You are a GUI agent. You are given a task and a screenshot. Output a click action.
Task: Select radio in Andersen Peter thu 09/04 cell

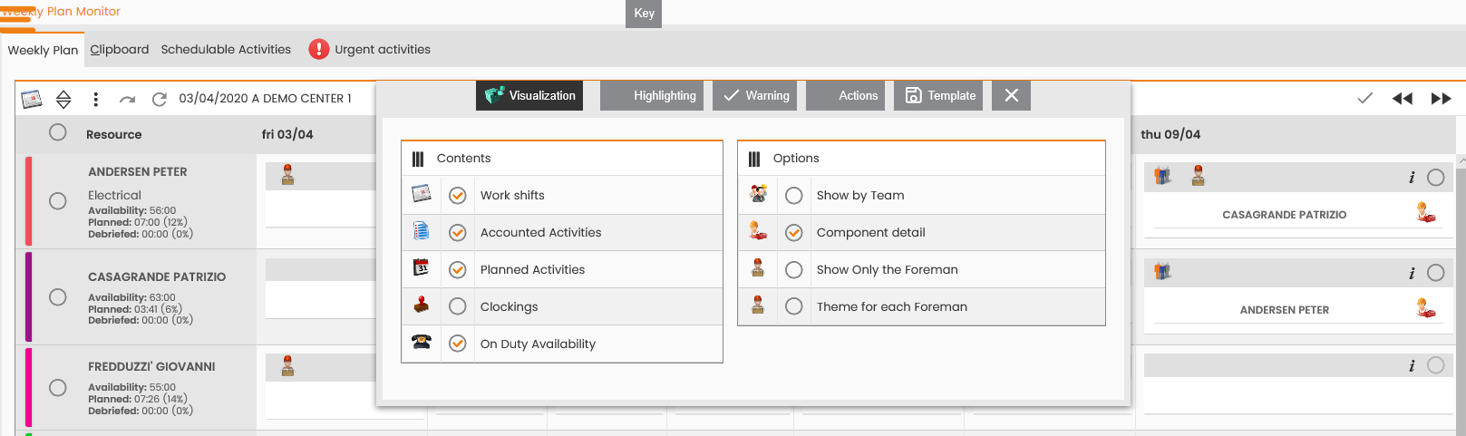(1435, 178)
